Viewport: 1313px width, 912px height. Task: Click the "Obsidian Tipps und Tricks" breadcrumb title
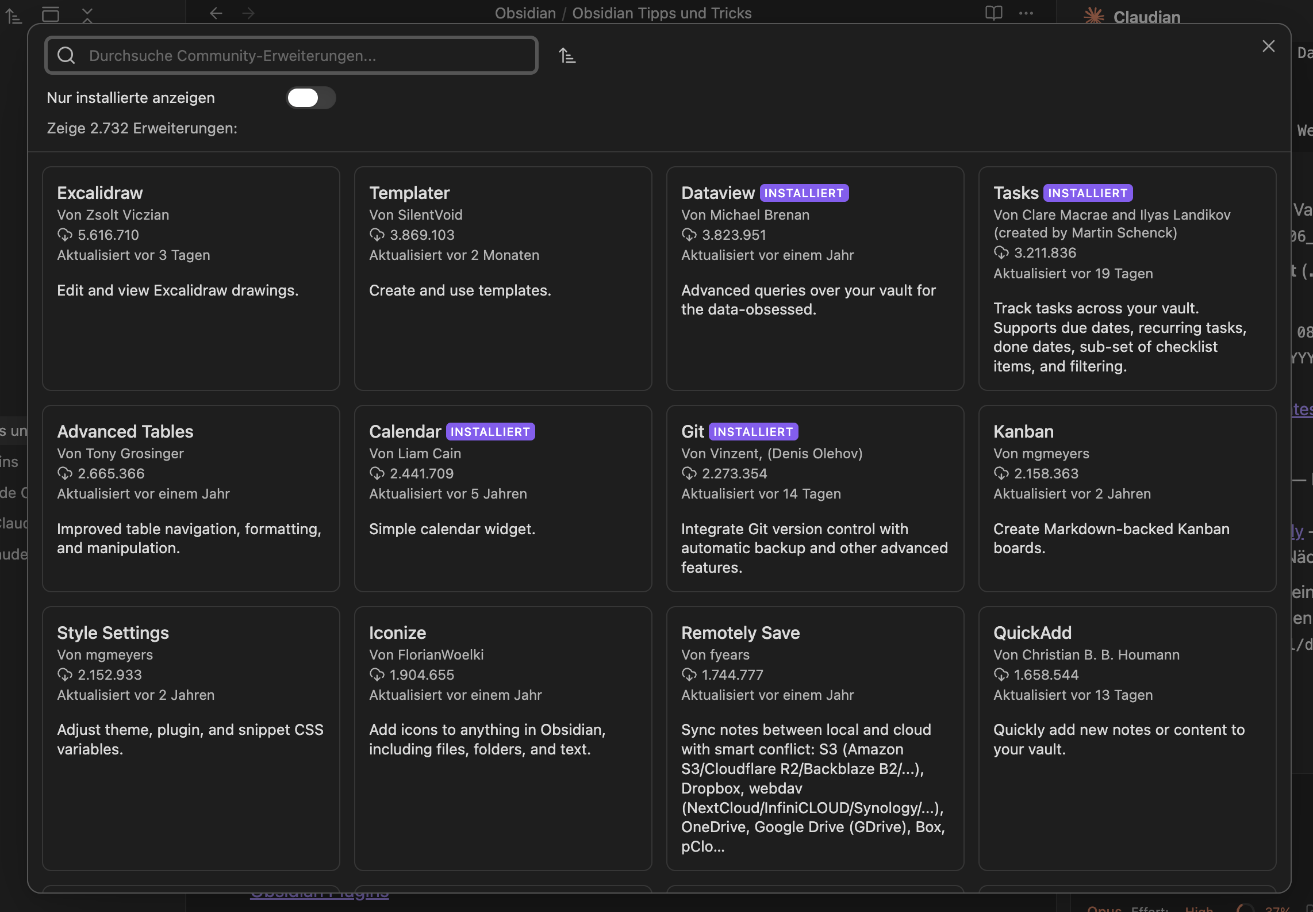[662, 13]
